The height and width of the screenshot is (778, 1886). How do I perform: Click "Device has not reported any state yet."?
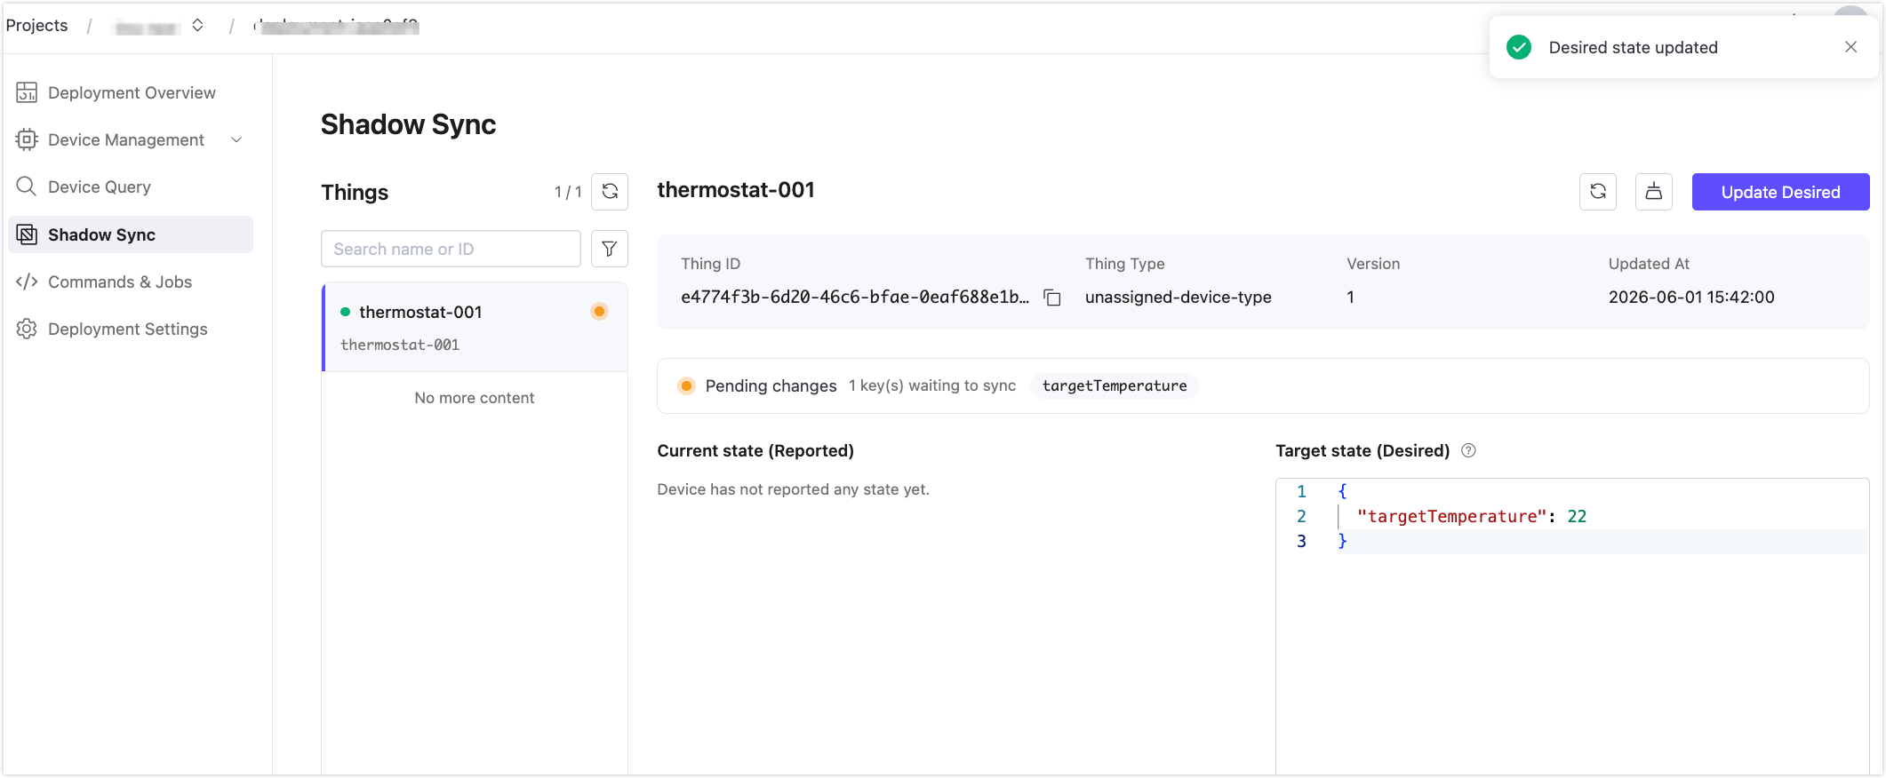point(793,489)
